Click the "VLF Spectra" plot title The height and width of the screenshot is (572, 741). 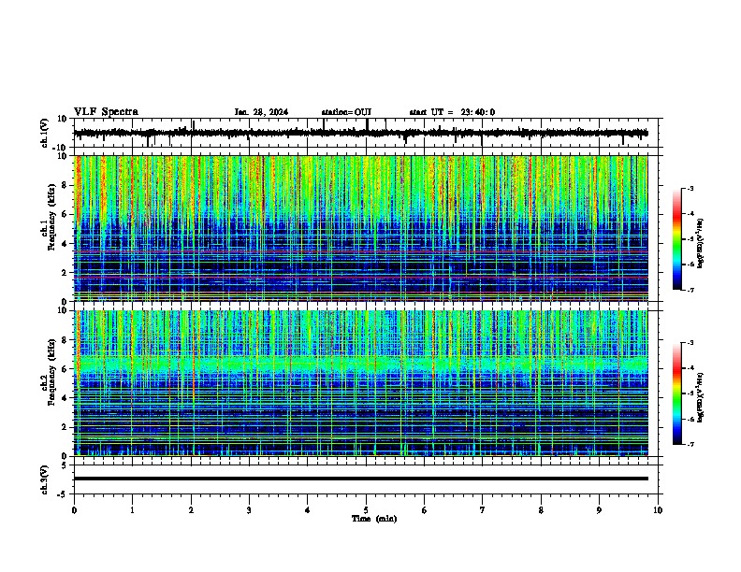click(106, 112)
